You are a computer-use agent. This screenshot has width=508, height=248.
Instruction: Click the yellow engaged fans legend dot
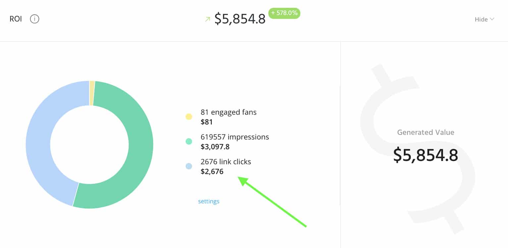click(x=189, y=117)
